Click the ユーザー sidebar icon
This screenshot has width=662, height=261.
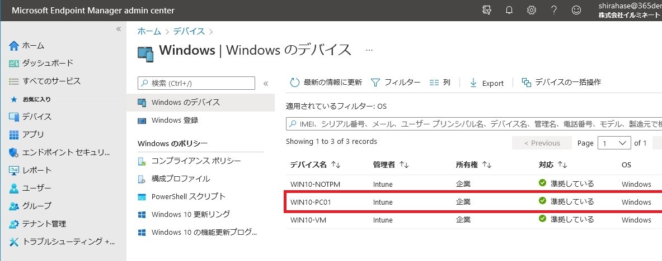[14, 188]
